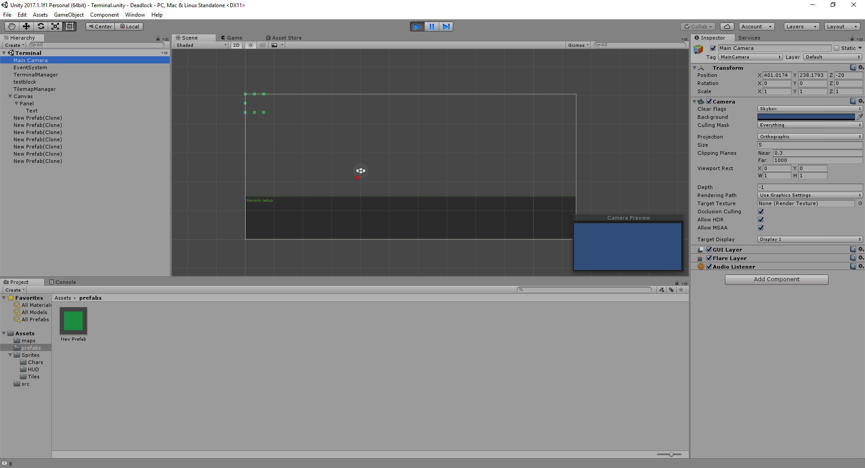This screenshot has width=865, height=468.
Task: Select the Rotate tool
Action: tap(41, 27)
